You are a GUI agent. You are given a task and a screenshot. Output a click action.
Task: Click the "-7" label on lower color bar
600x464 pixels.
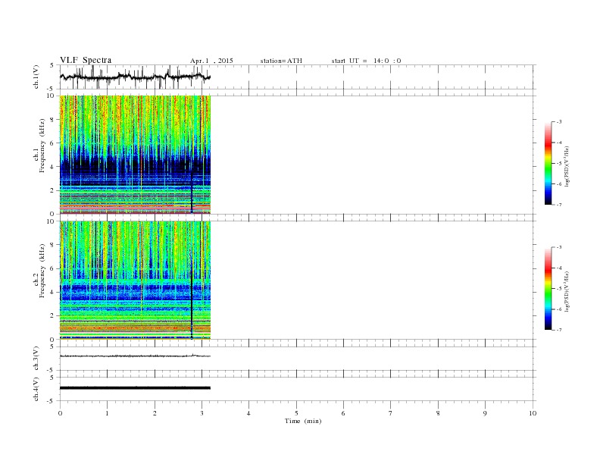(559, 330)
